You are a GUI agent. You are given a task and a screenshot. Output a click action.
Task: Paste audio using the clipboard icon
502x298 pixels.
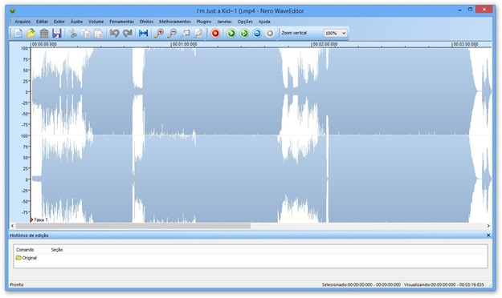pyautogui.click(x=99, y=33)
